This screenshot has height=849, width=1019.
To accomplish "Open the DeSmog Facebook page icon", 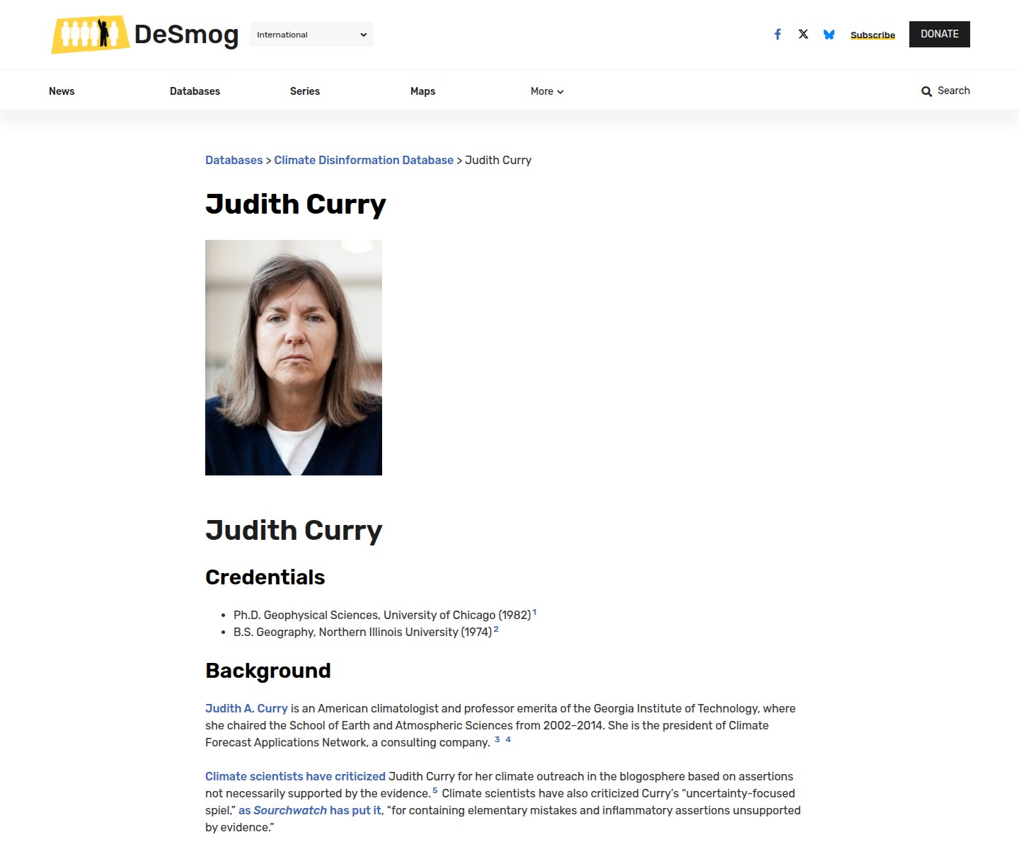I will [x=778, y=34].
